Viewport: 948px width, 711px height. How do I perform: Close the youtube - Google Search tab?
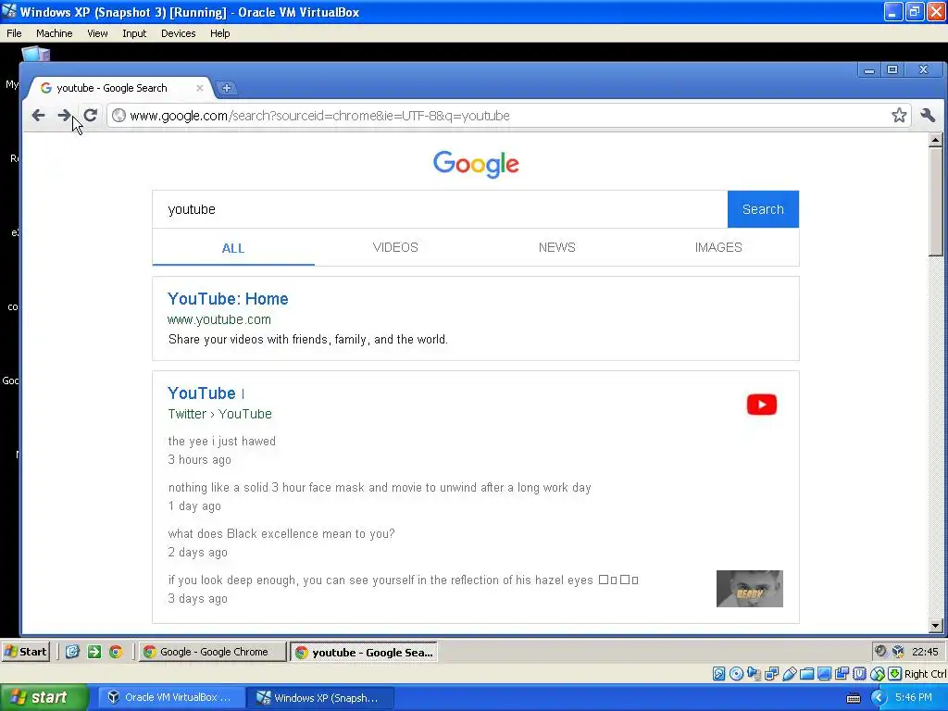point(200,88)
